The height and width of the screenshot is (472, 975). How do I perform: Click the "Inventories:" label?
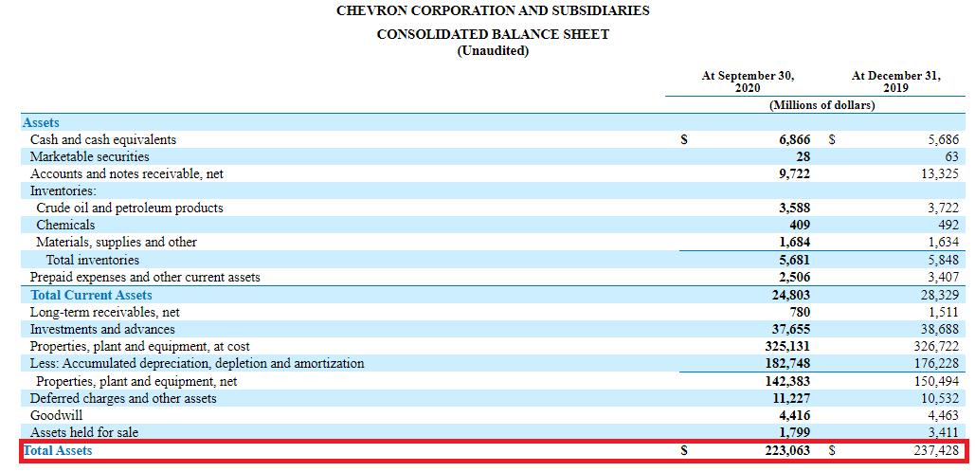tap(63, 191)
